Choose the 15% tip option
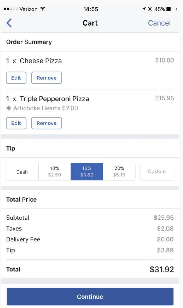Viewport: 183px width, 308px height. click(87, 171)
